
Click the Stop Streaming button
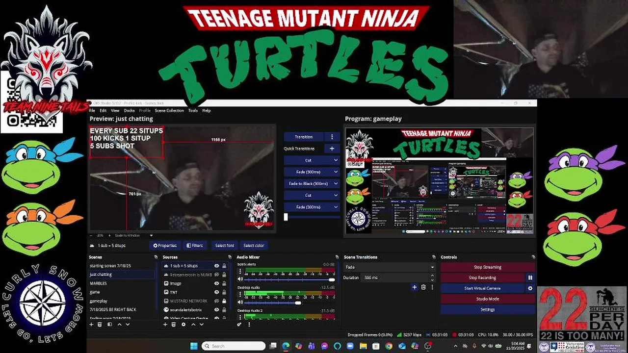pyautogui.click(x=487, y=267)
